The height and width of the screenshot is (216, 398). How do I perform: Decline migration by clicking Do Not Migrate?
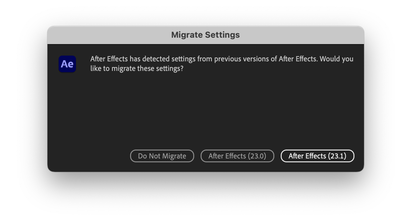162,156
